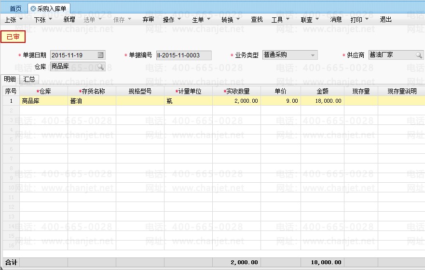Click the 消息 button
This screenshot has width=425, height=270.
(336, 19)
